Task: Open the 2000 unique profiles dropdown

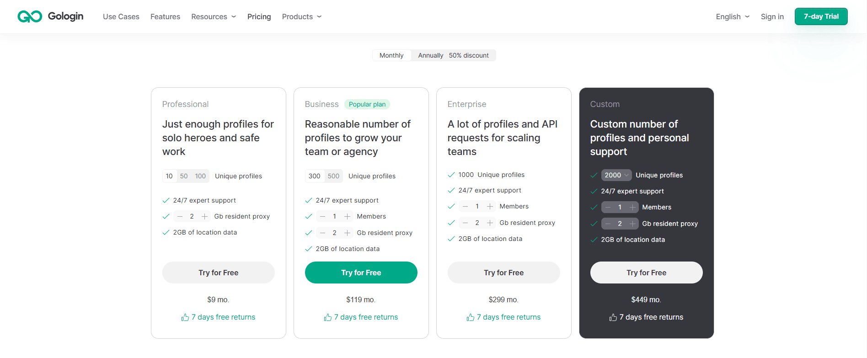Action: [616, 175]
